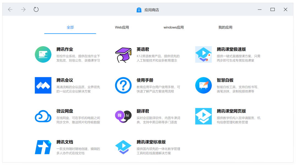Open 翻译君 via its chat icon
The width and height of the screenshot is (297, 165).
coord(123,116)
